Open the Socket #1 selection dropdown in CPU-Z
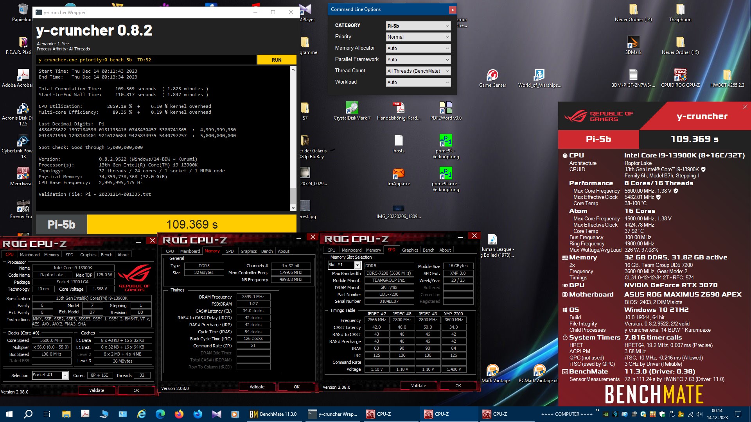 50,375
